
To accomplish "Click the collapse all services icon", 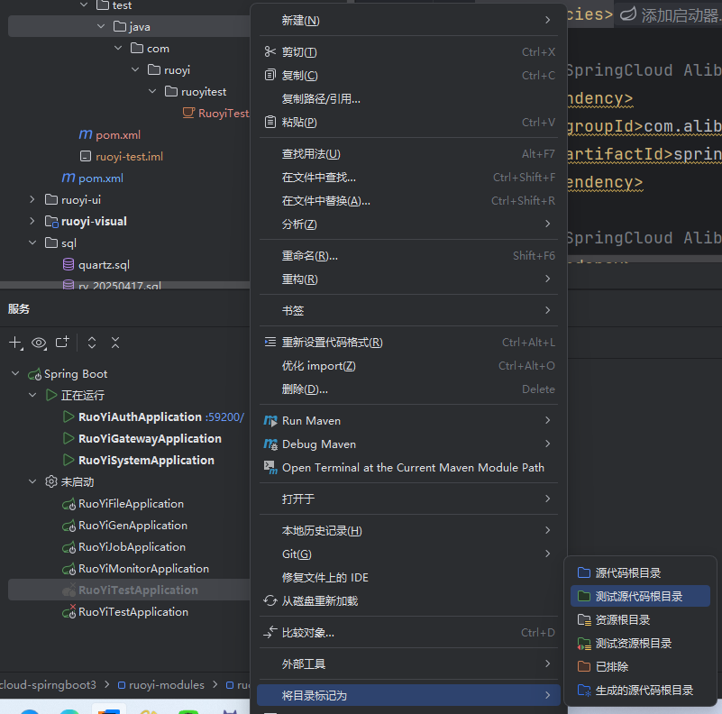I will coord(115,343).
